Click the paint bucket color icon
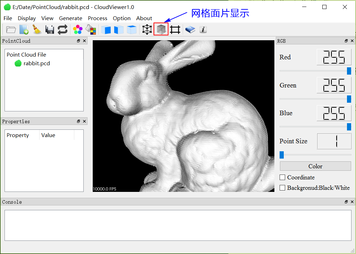356x254 pixels. 91,30
